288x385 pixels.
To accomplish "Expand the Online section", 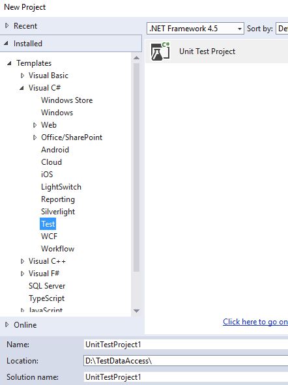I will [x=7, y=324].
